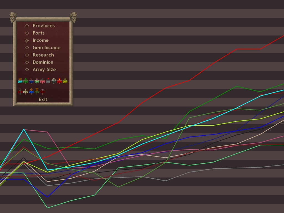Click the black flag with skull emblem
This screenshot has height=213, width=284.
click(54, 81)
